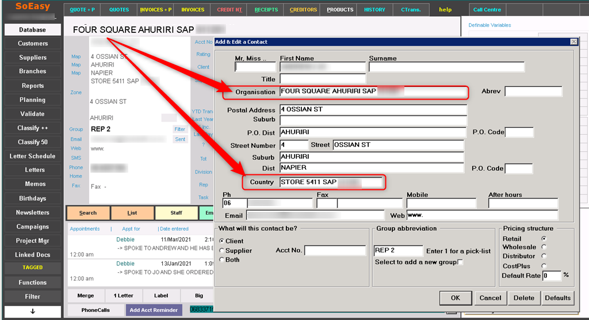The width and height of the screenshot is (589, 320).
Task: Select the Client radio button
Action: point(221,241)
